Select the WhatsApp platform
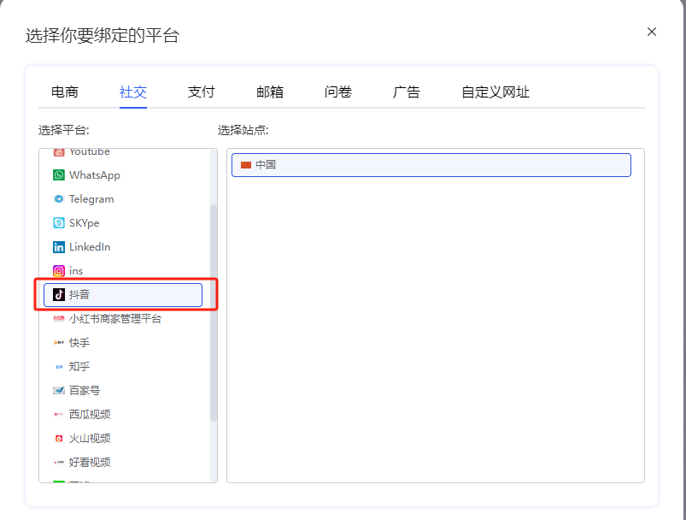Image resolution: width=686 pixels, height=520 pixels. coord(94,174)
